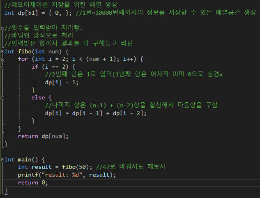Click the 'for' keyword
The height and width of the screenshot is (198, 260).
tap(23, 59)
